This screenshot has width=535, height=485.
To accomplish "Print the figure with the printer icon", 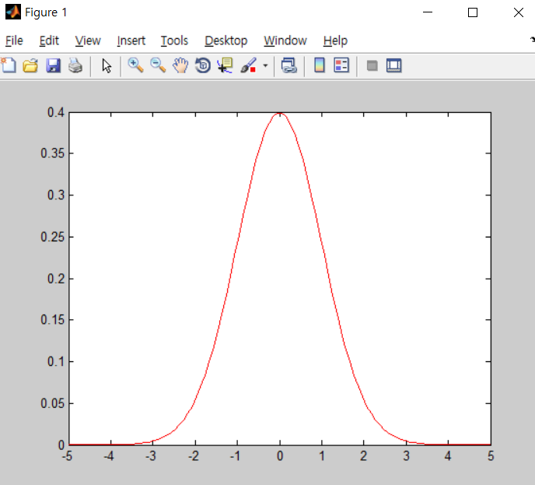I will point(75,65).
